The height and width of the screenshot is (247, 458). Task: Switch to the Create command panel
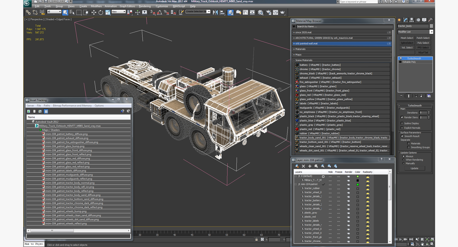click(399, 20)
